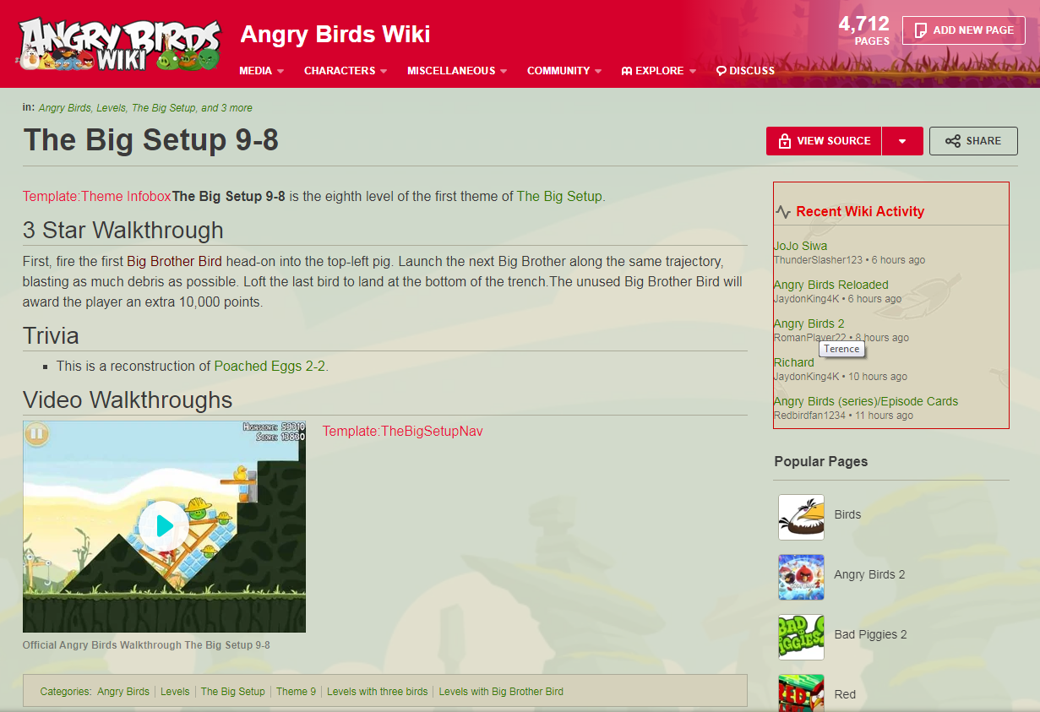Image resolution: width=1040 pixels, height=712 pixels.
Task: Click the pause icon in the video thumbnail
Action: pos(36,435)
